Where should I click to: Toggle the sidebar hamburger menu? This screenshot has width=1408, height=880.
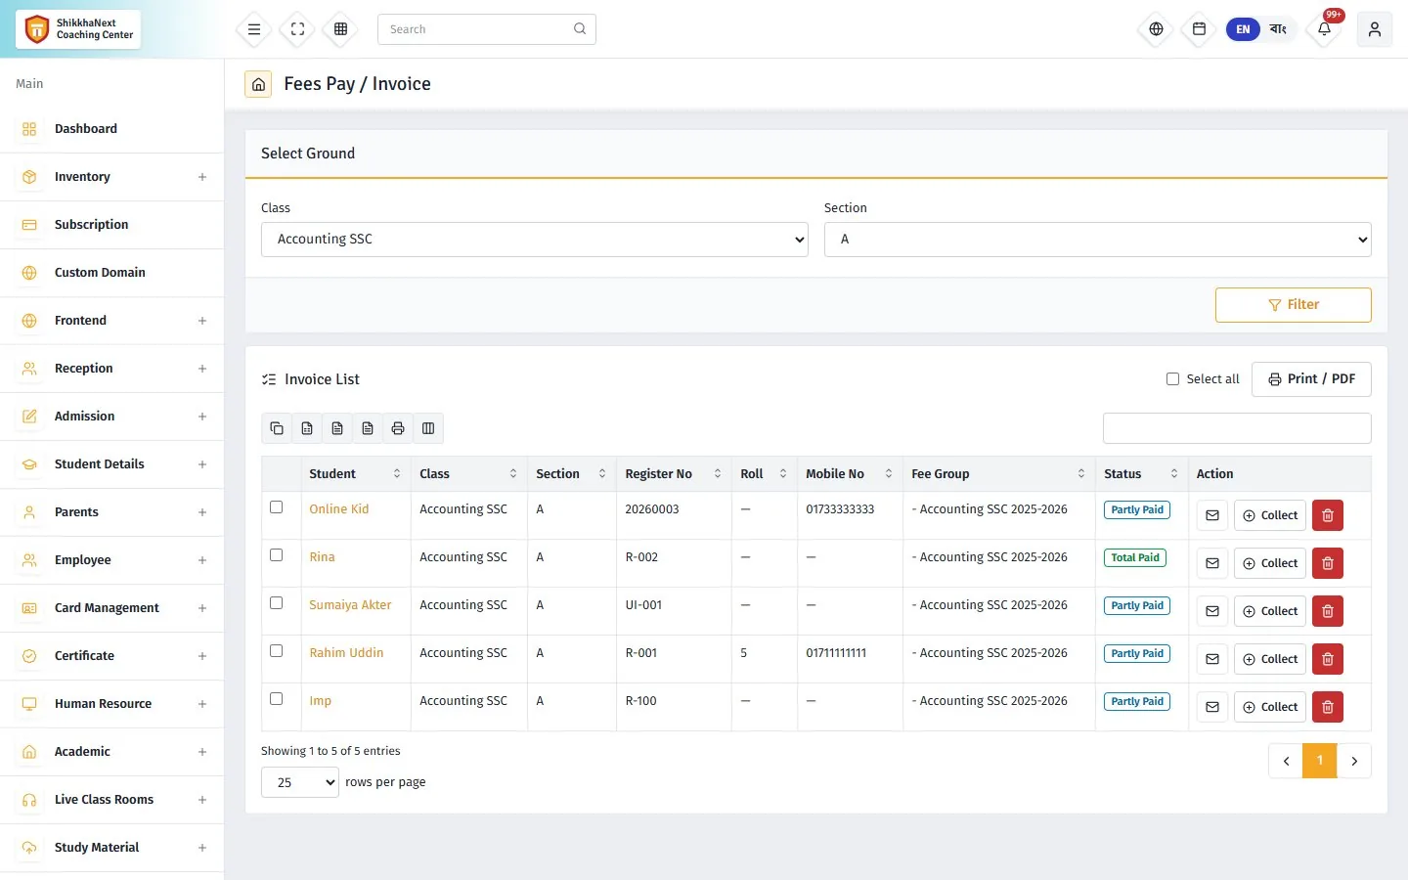point(254,29)
